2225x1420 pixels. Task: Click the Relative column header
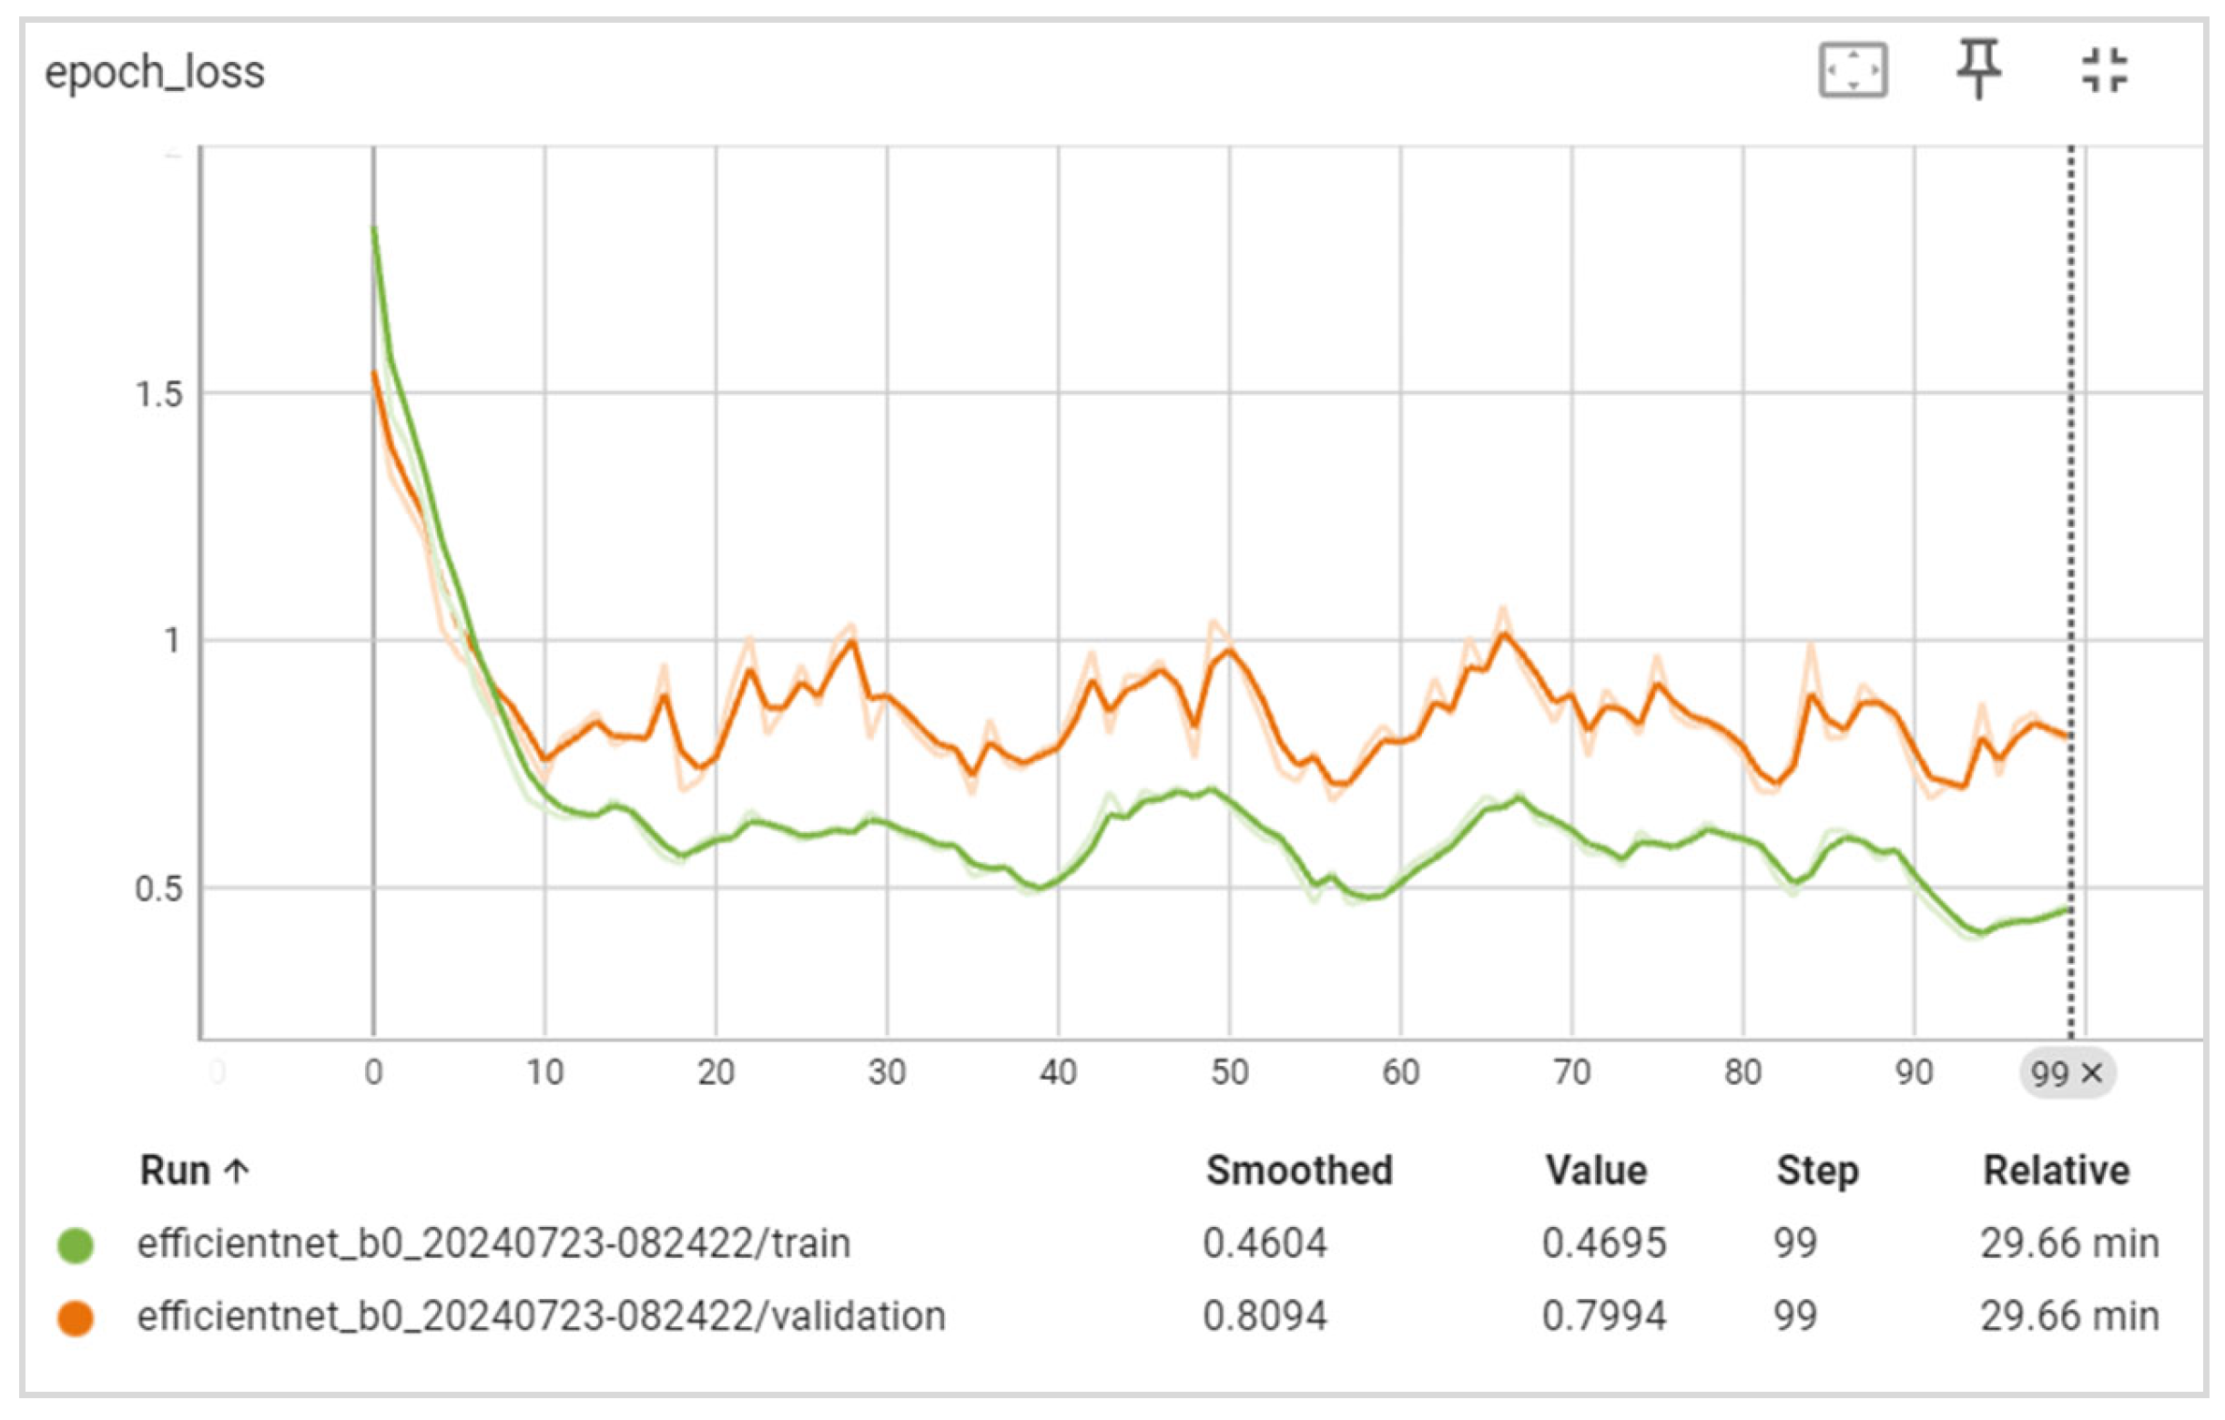point(2056,1171)
